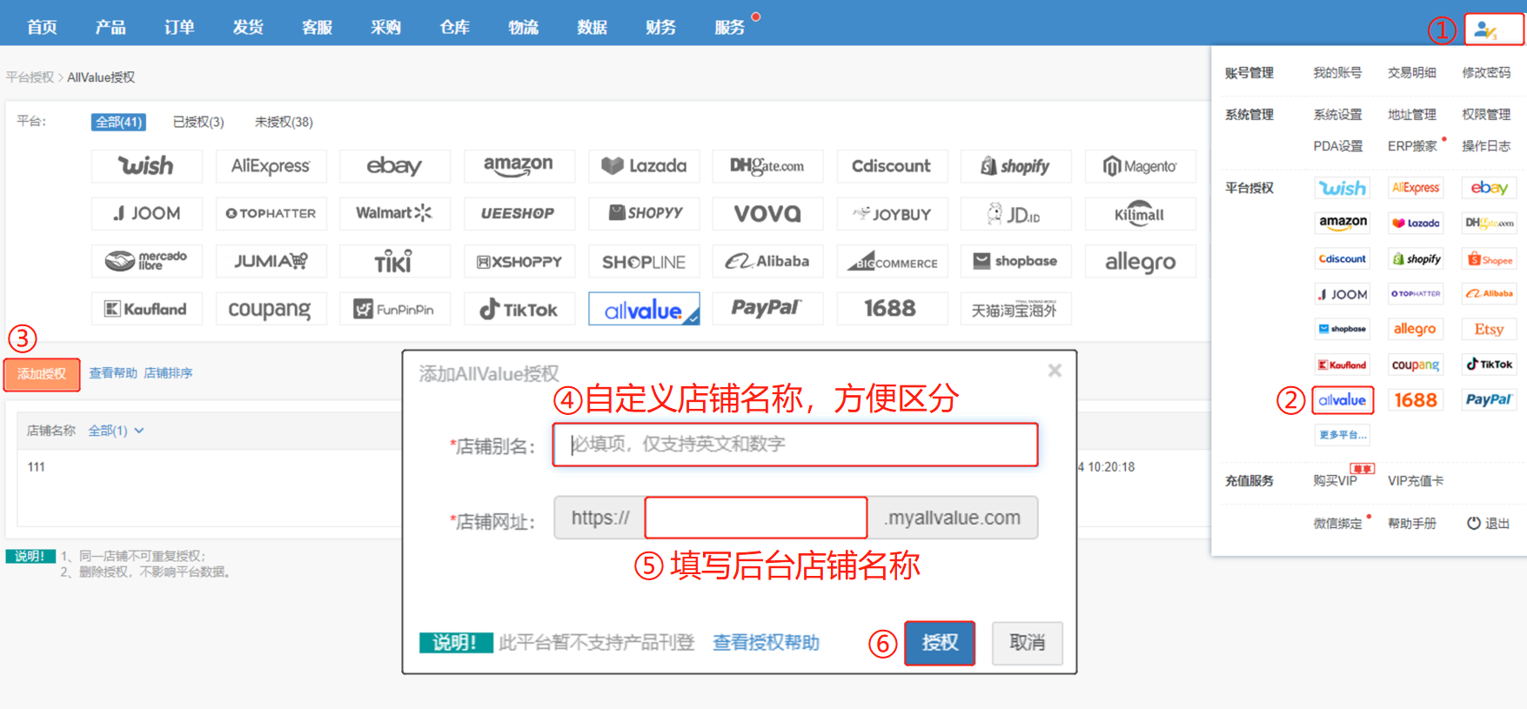The height and width of the screenshot is (709, 1527).
Task: Open 修改密码 in account panel
Action: tap(1486, 72)
